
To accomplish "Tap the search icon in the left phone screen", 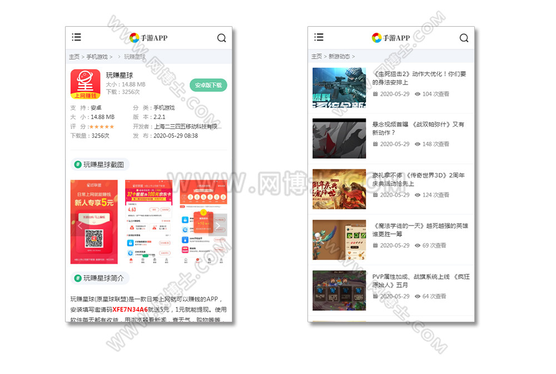I will (222, 38).
